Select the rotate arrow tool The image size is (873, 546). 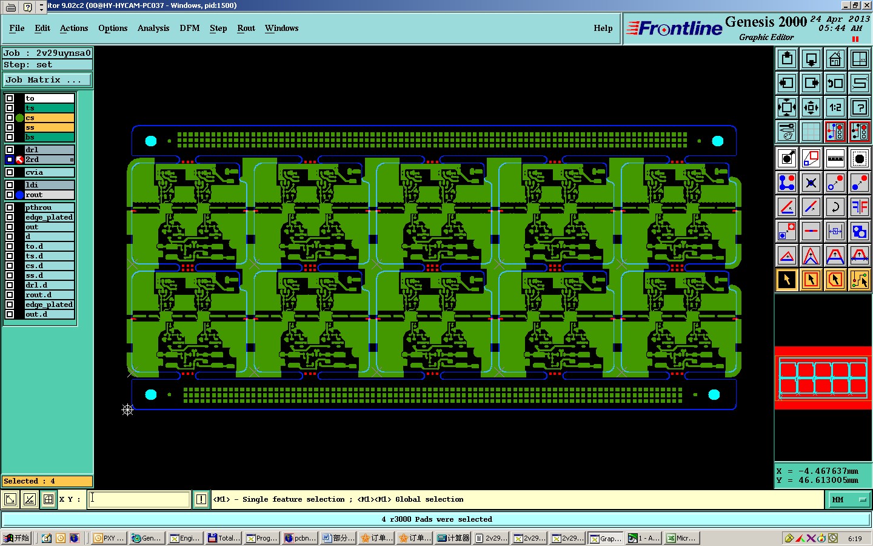(x=835, y=207)
